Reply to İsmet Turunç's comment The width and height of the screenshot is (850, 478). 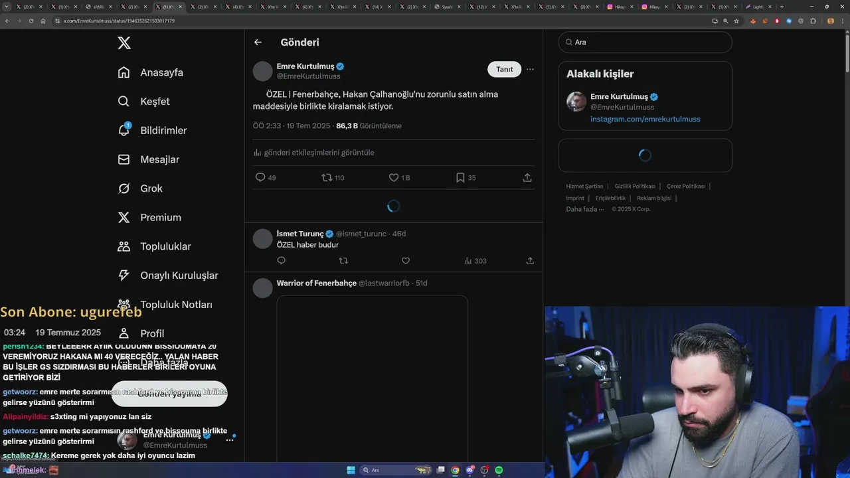coord(281,261)
